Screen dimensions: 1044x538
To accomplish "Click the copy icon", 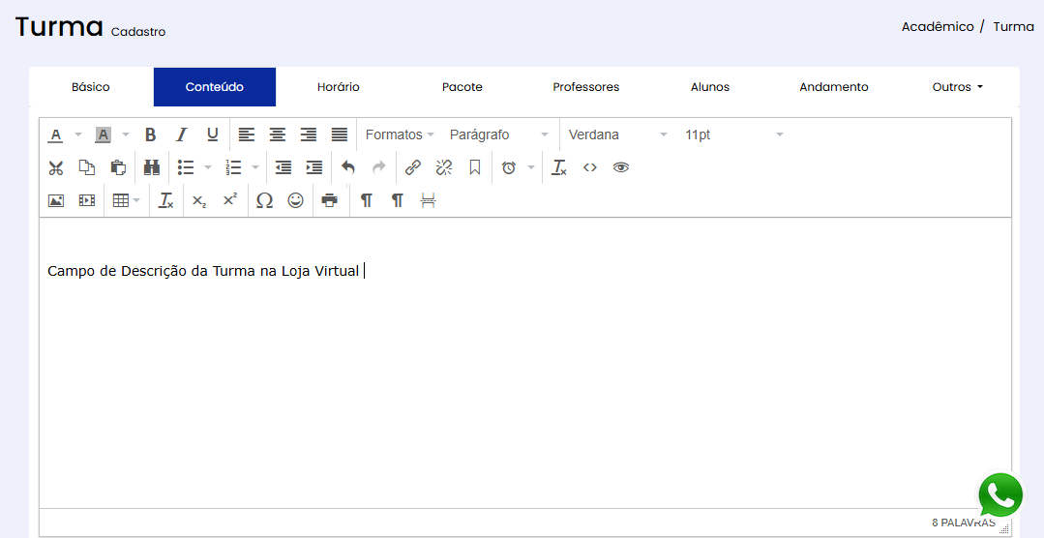I will point(87,167).
